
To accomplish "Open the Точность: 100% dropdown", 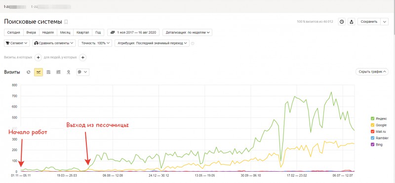I will 95,43.
